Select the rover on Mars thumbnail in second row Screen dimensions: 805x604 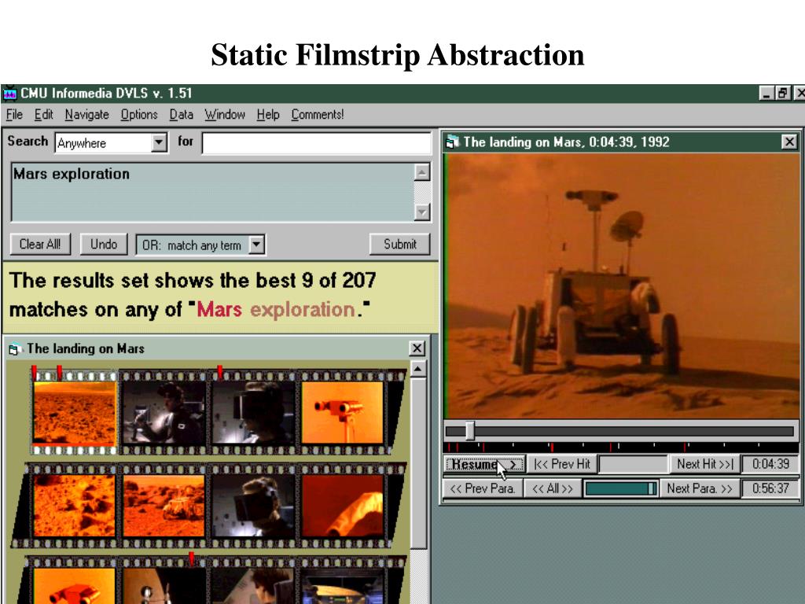(x=164, y=506)
